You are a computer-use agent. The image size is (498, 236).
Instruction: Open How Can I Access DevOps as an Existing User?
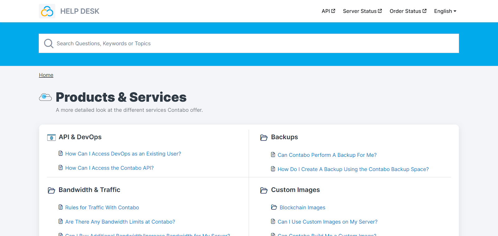[123, 154]
